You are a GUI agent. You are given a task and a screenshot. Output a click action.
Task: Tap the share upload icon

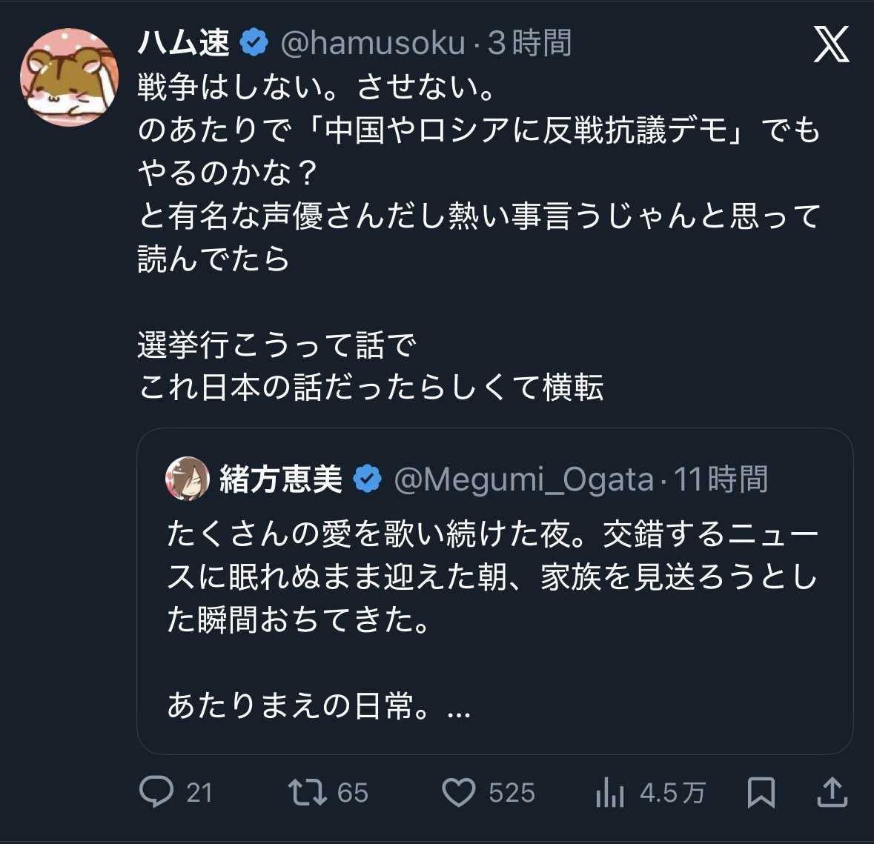click(x=832, y=792)
